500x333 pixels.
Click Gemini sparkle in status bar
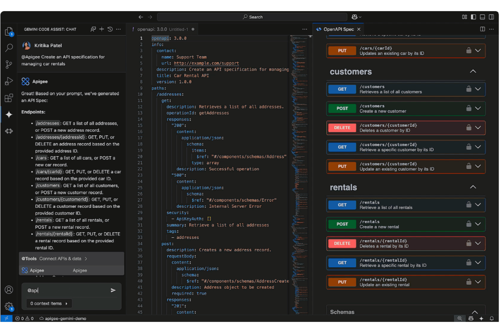click(481, 318)
